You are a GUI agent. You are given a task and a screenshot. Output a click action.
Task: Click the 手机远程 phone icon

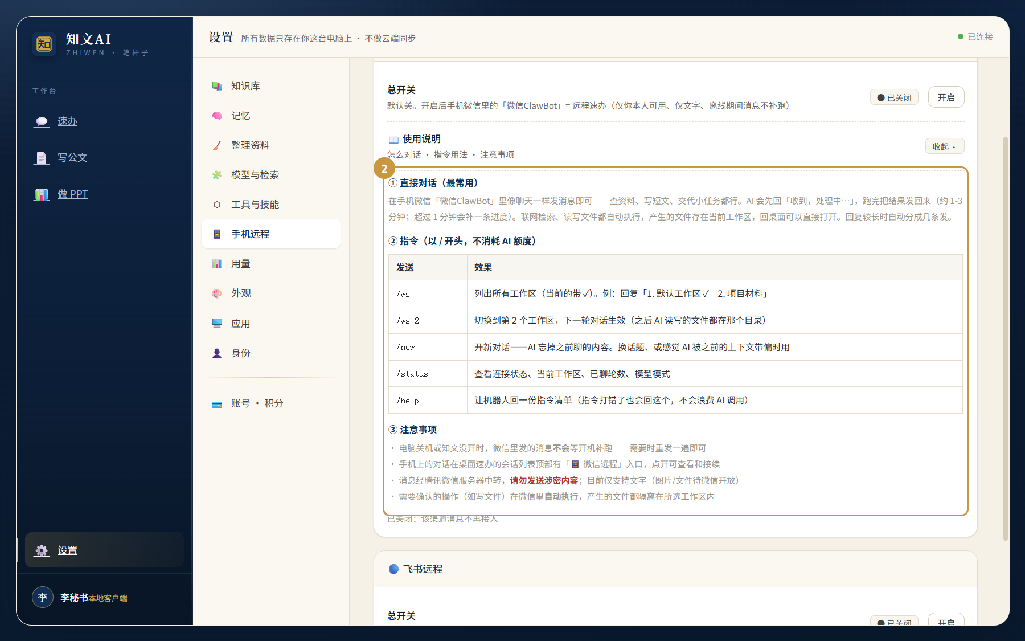217,234
